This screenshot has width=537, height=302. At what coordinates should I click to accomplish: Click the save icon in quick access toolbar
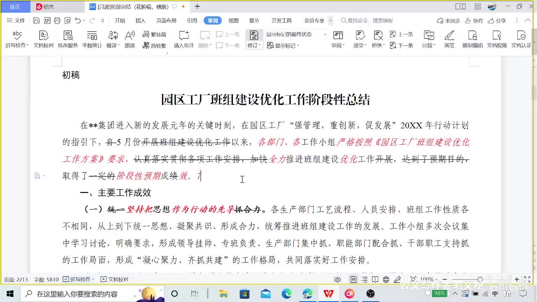click(x=36, y=21)
